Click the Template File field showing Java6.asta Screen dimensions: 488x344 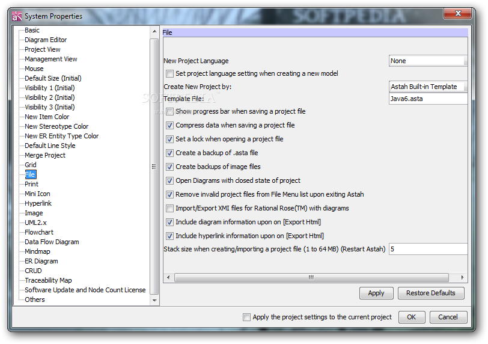(x=429, y=99)
